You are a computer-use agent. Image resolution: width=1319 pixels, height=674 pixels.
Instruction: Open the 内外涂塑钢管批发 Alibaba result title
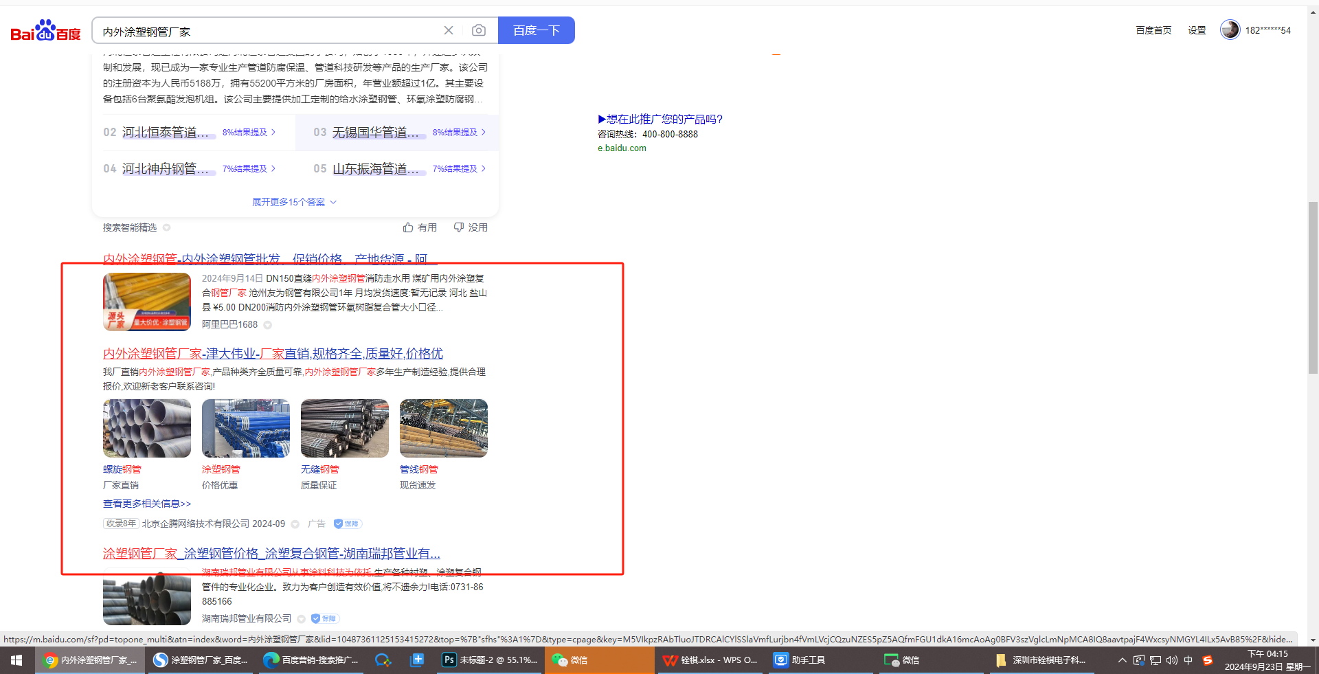[x=270, y=259]
